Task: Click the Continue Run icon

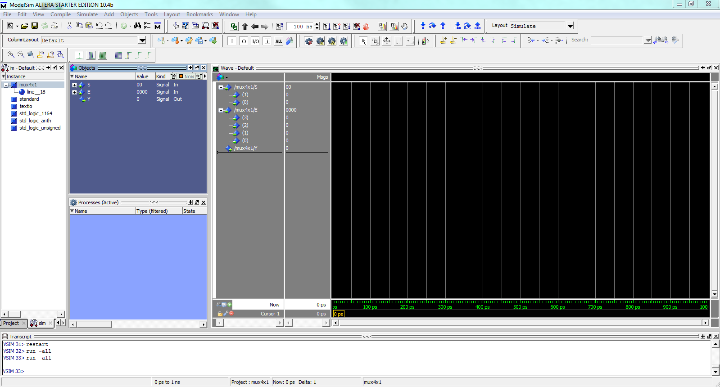Action: pyautogui.click(x=337, y=27)
